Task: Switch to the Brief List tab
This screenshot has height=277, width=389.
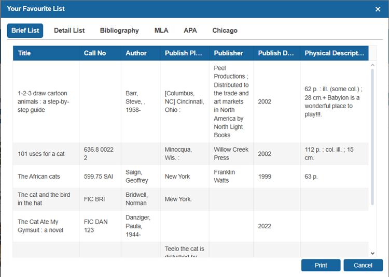Action: (x=25, y=31)
